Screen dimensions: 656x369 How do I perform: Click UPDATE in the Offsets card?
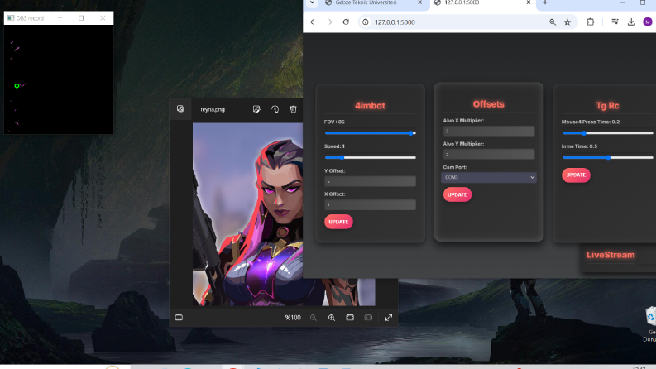click(x=457, y=194)
